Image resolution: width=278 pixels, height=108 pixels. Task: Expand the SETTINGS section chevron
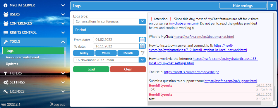(63, 82)
